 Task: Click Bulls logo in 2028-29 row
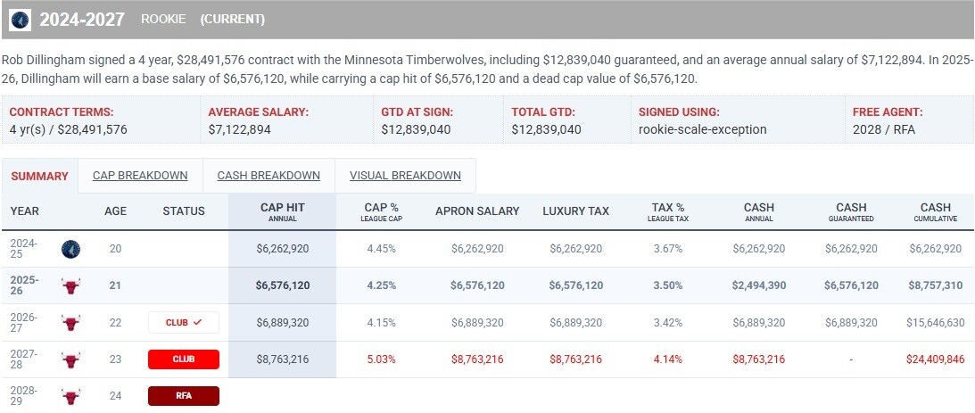pos(71,396)
